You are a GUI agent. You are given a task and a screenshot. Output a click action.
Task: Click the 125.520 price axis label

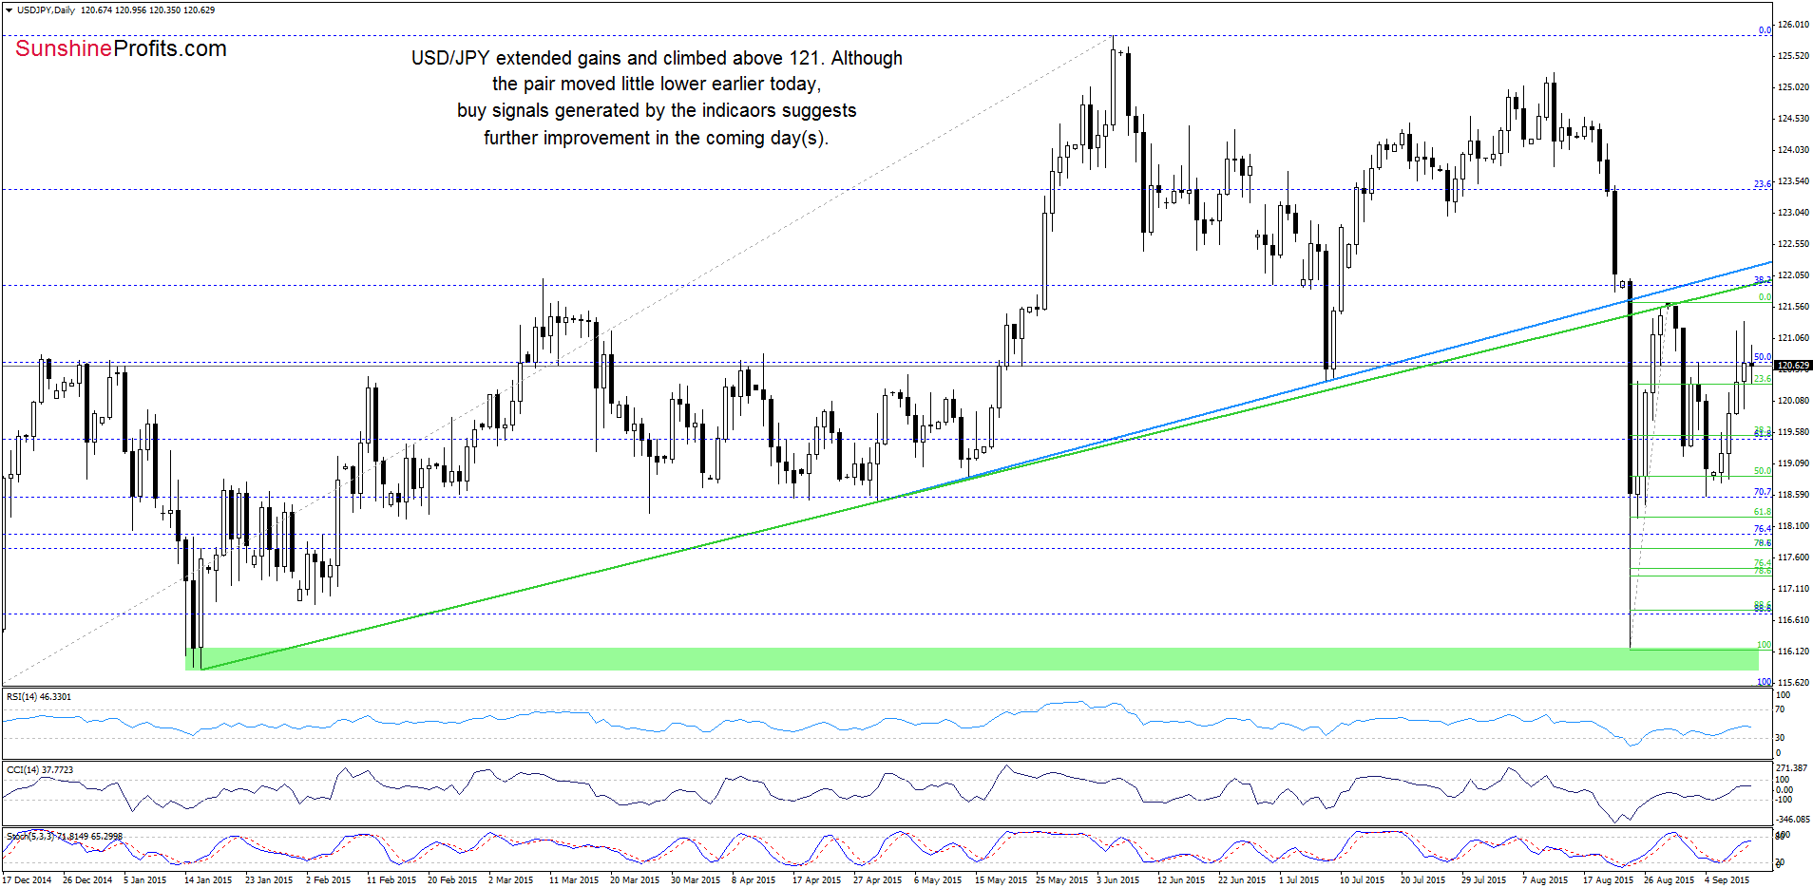(x=1793, y=56)
